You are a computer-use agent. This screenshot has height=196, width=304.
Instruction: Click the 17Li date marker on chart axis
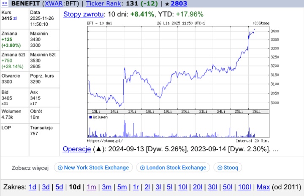pyautogui.click(x=132, y=112)
